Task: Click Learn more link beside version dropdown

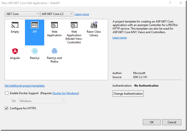Action: (82, 14)
